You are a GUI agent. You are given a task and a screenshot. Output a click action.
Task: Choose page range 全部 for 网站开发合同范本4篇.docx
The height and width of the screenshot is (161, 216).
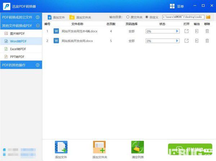pyautogui.click(x=131, y=31)
